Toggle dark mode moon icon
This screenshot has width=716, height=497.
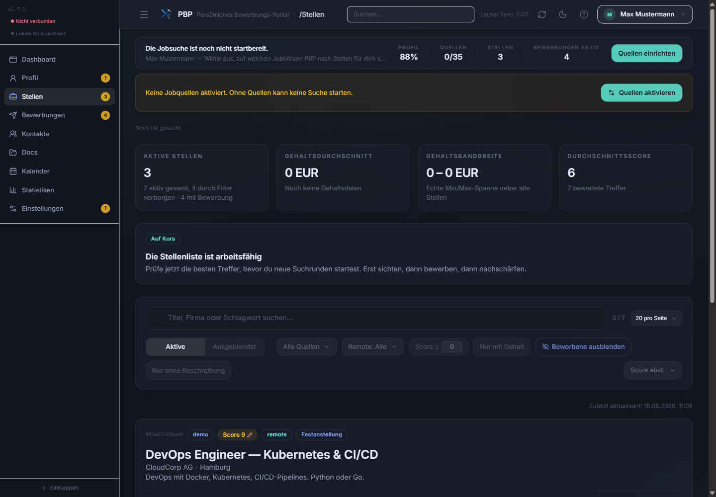[563, 14]
